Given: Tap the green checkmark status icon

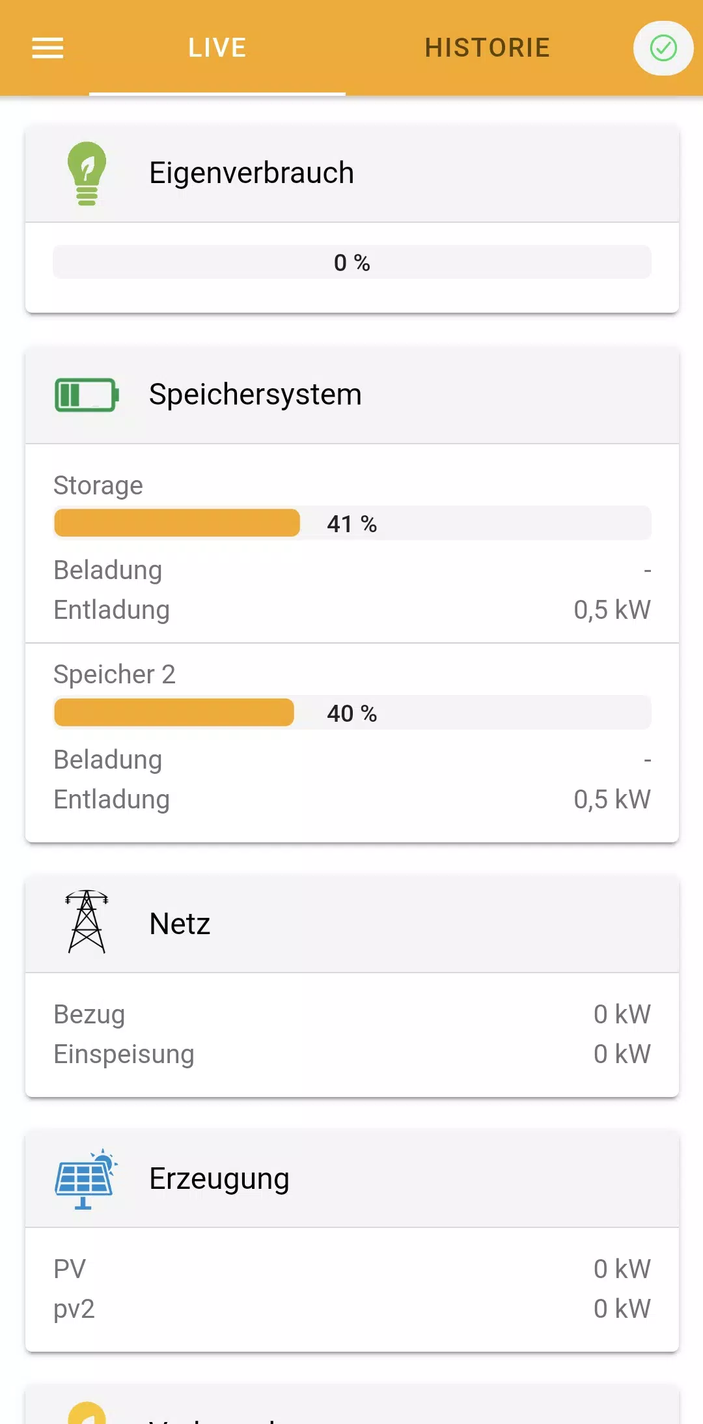Looking at the screenshot, I should 663,48.
